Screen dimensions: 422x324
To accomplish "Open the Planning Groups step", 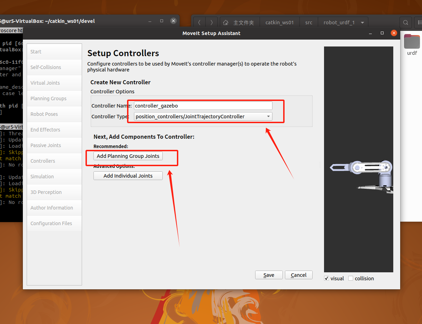I will tap(54, 99).
